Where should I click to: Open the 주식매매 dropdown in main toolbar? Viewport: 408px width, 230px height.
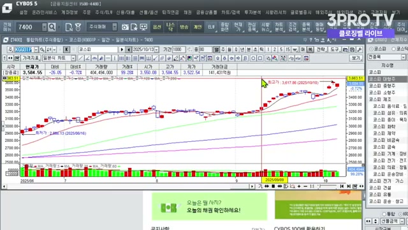click(x=115, y=27)
